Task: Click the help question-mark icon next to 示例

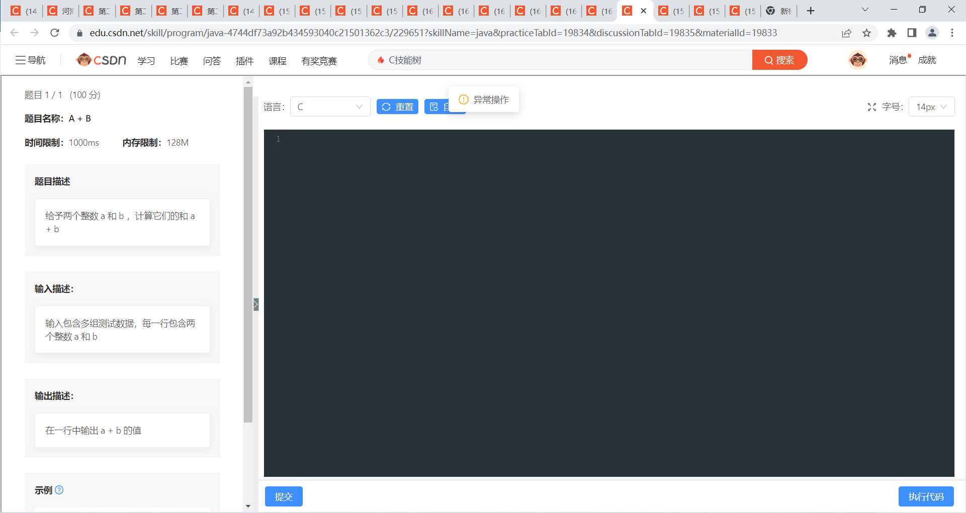Action: (60, 490)
